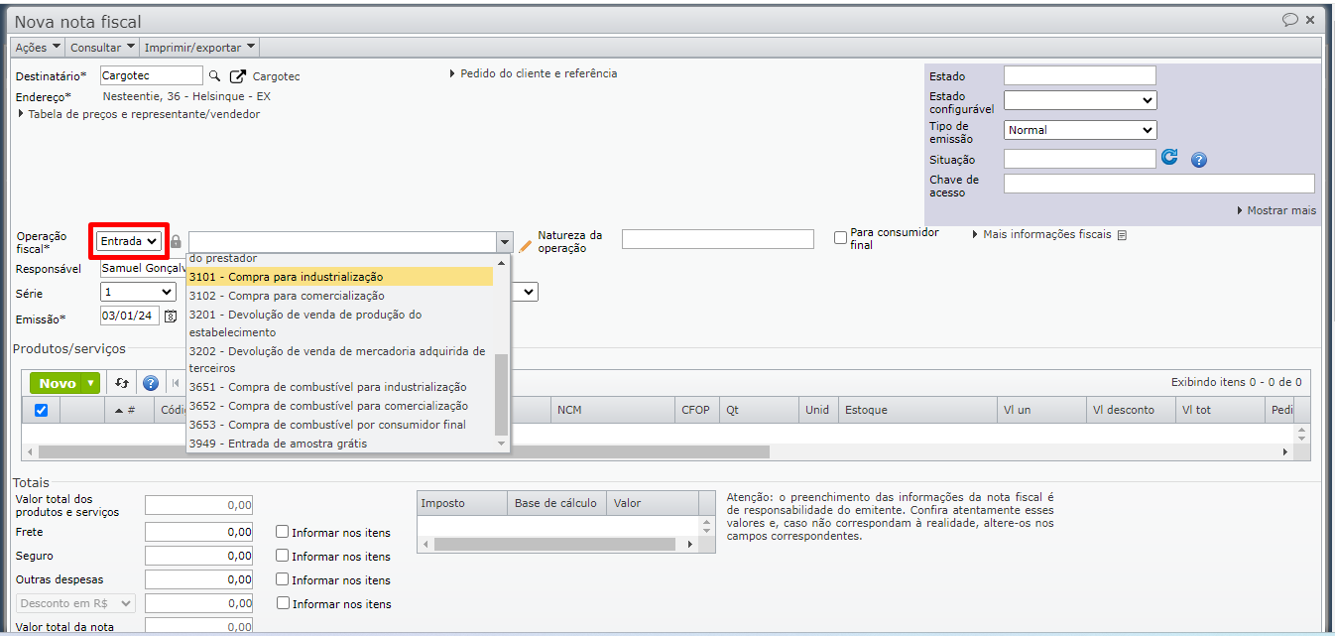
Task: Click the Vl desconto column header
Action: (x=1130, y=410)
